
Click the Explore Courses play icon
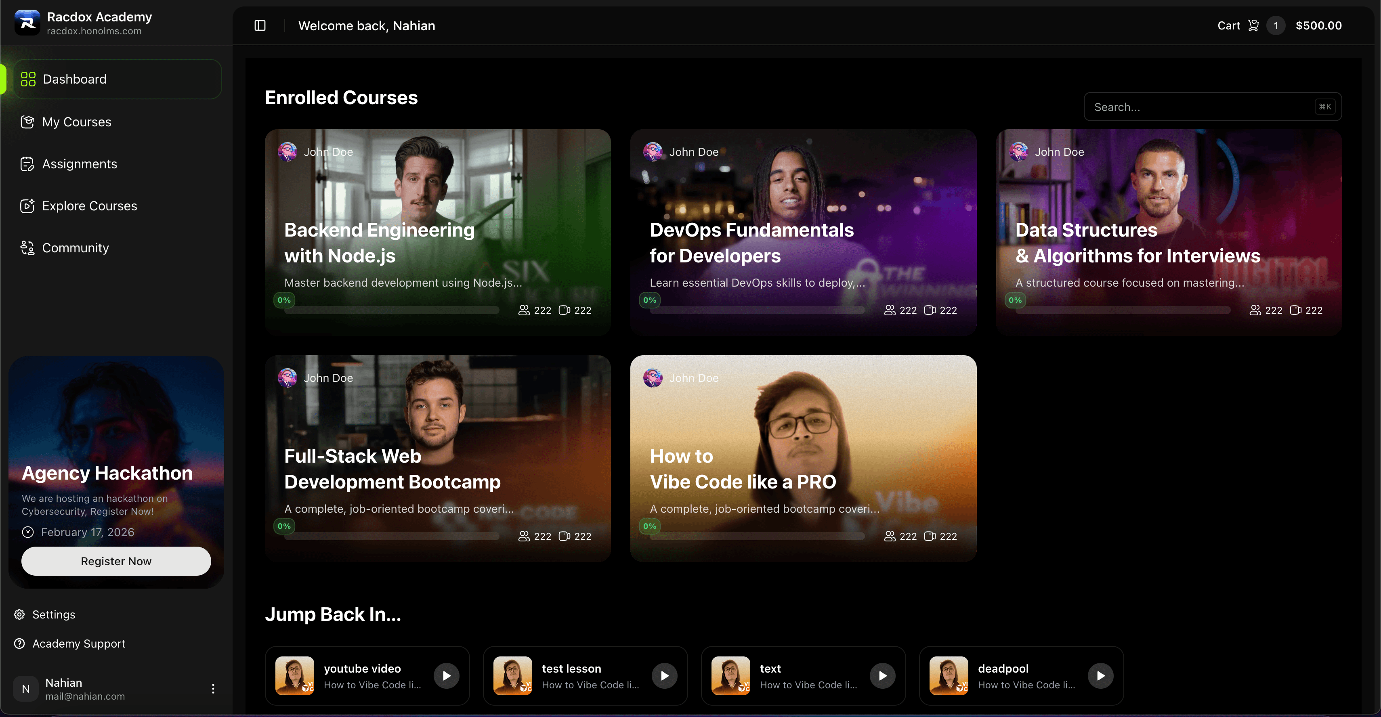27,206
